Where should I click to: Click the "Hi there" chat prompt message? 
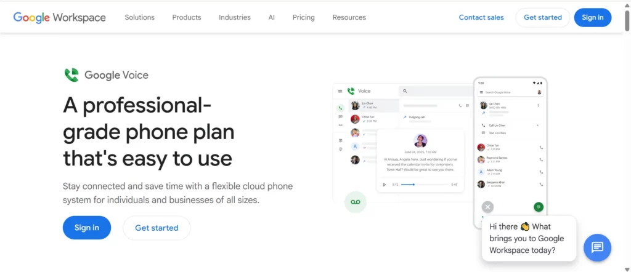529,238
